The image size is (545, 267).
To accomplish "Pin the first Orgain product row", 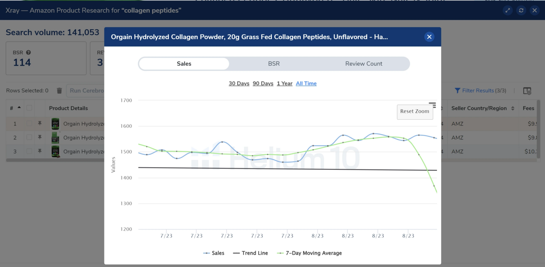I will pos(40,124).
